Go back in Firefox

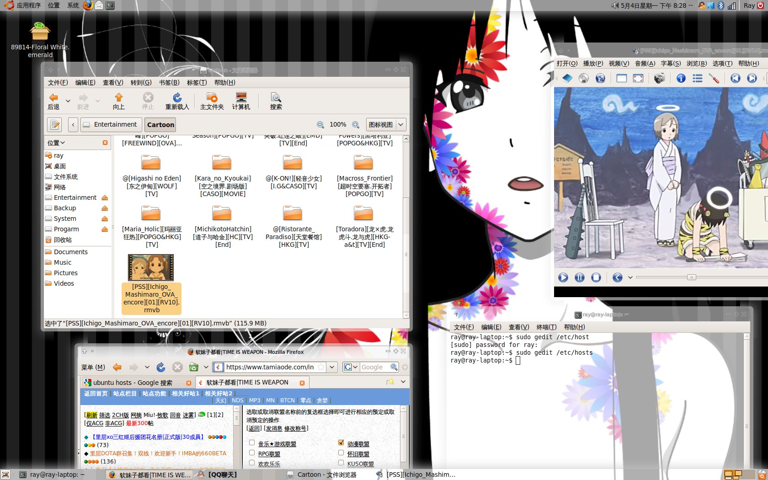coord(117,367)
